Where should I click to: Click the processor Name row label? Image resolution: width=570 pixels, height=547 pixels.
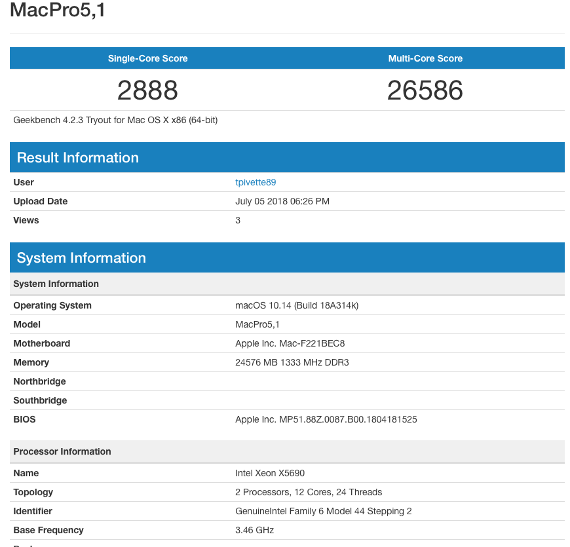[x=26, y=473]
